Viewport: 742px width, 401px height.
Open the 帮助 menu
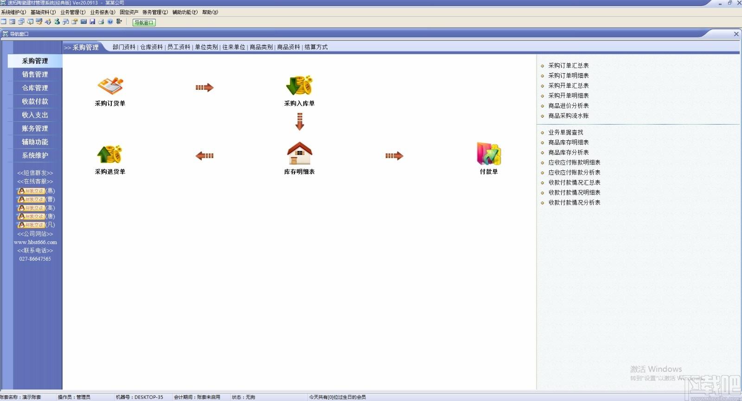point(210,13)
